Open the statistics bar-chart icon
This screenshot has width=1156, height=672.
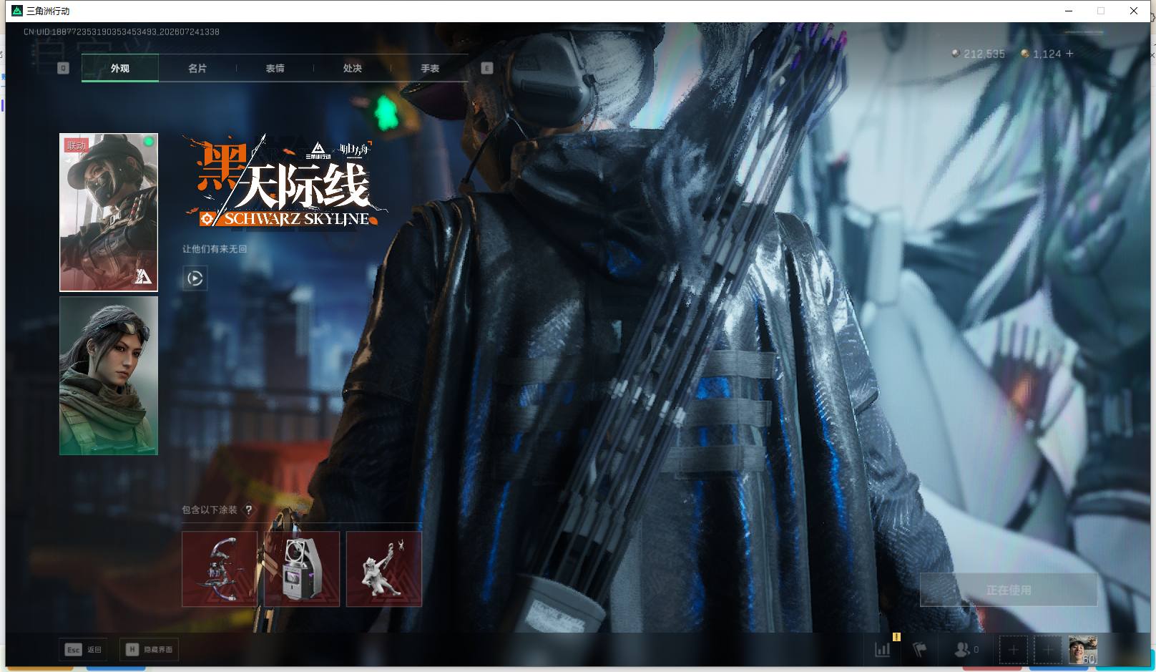point(883,649)
